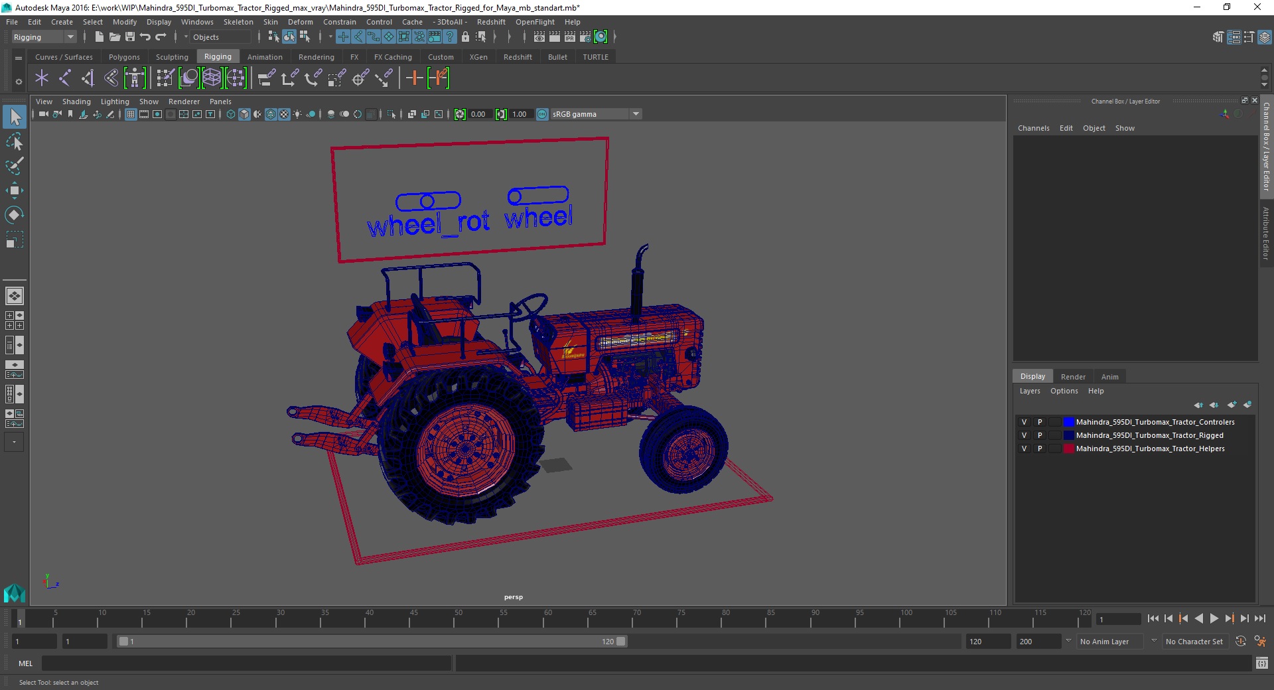Open the Rigging menu set dropdown
The width and height of the screenshot is (1274, 690).
tap(44, 37)
